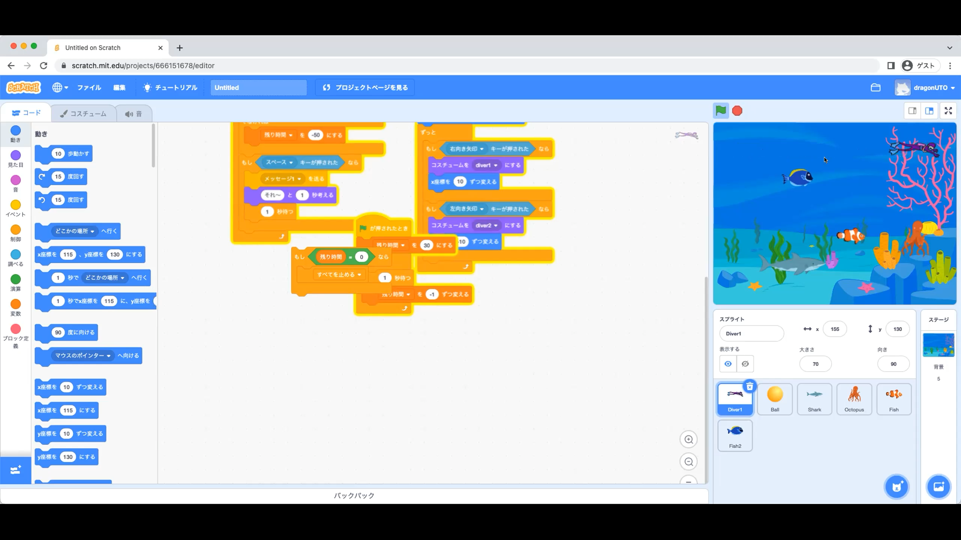This screenshot has height=540, width=961.
Task: Select the ブロック定義 category
Action: pos(15,336)
